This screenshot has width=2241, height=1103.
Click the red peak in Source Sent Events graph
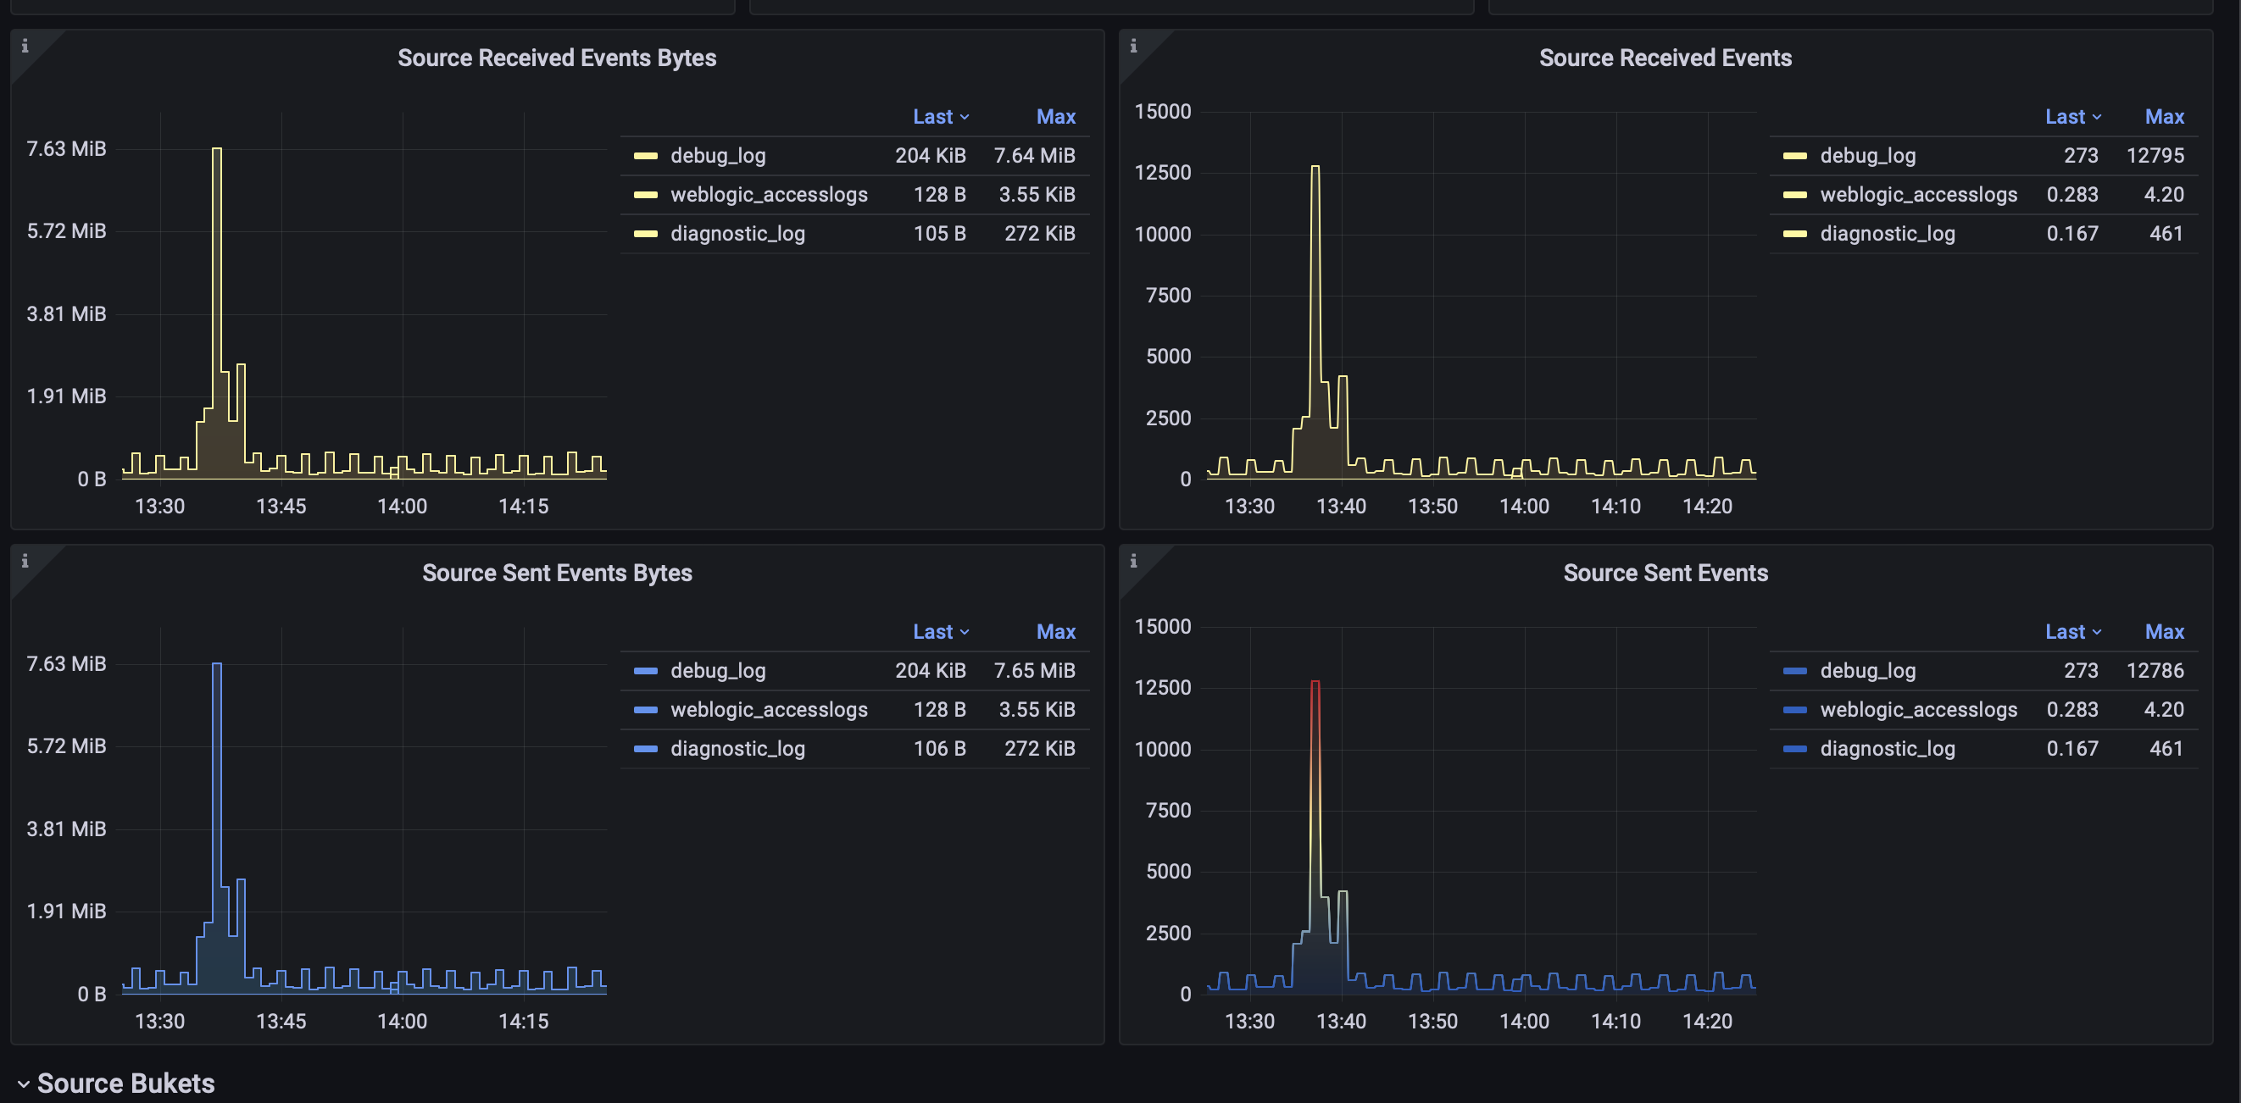click(1315, 683)
